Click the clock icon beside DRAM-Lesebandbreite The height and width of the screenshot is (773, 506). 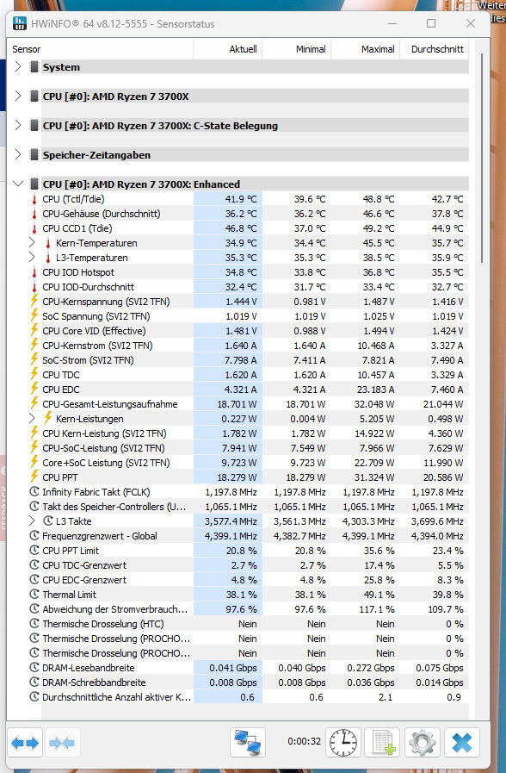34,668
